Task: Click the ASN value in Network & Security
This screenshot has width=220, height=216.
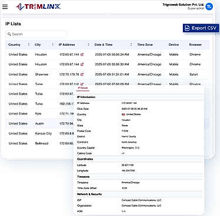Action: pos(124,211)
